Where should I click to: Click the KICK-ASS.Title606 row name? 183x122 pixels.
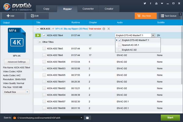point(56,62)
